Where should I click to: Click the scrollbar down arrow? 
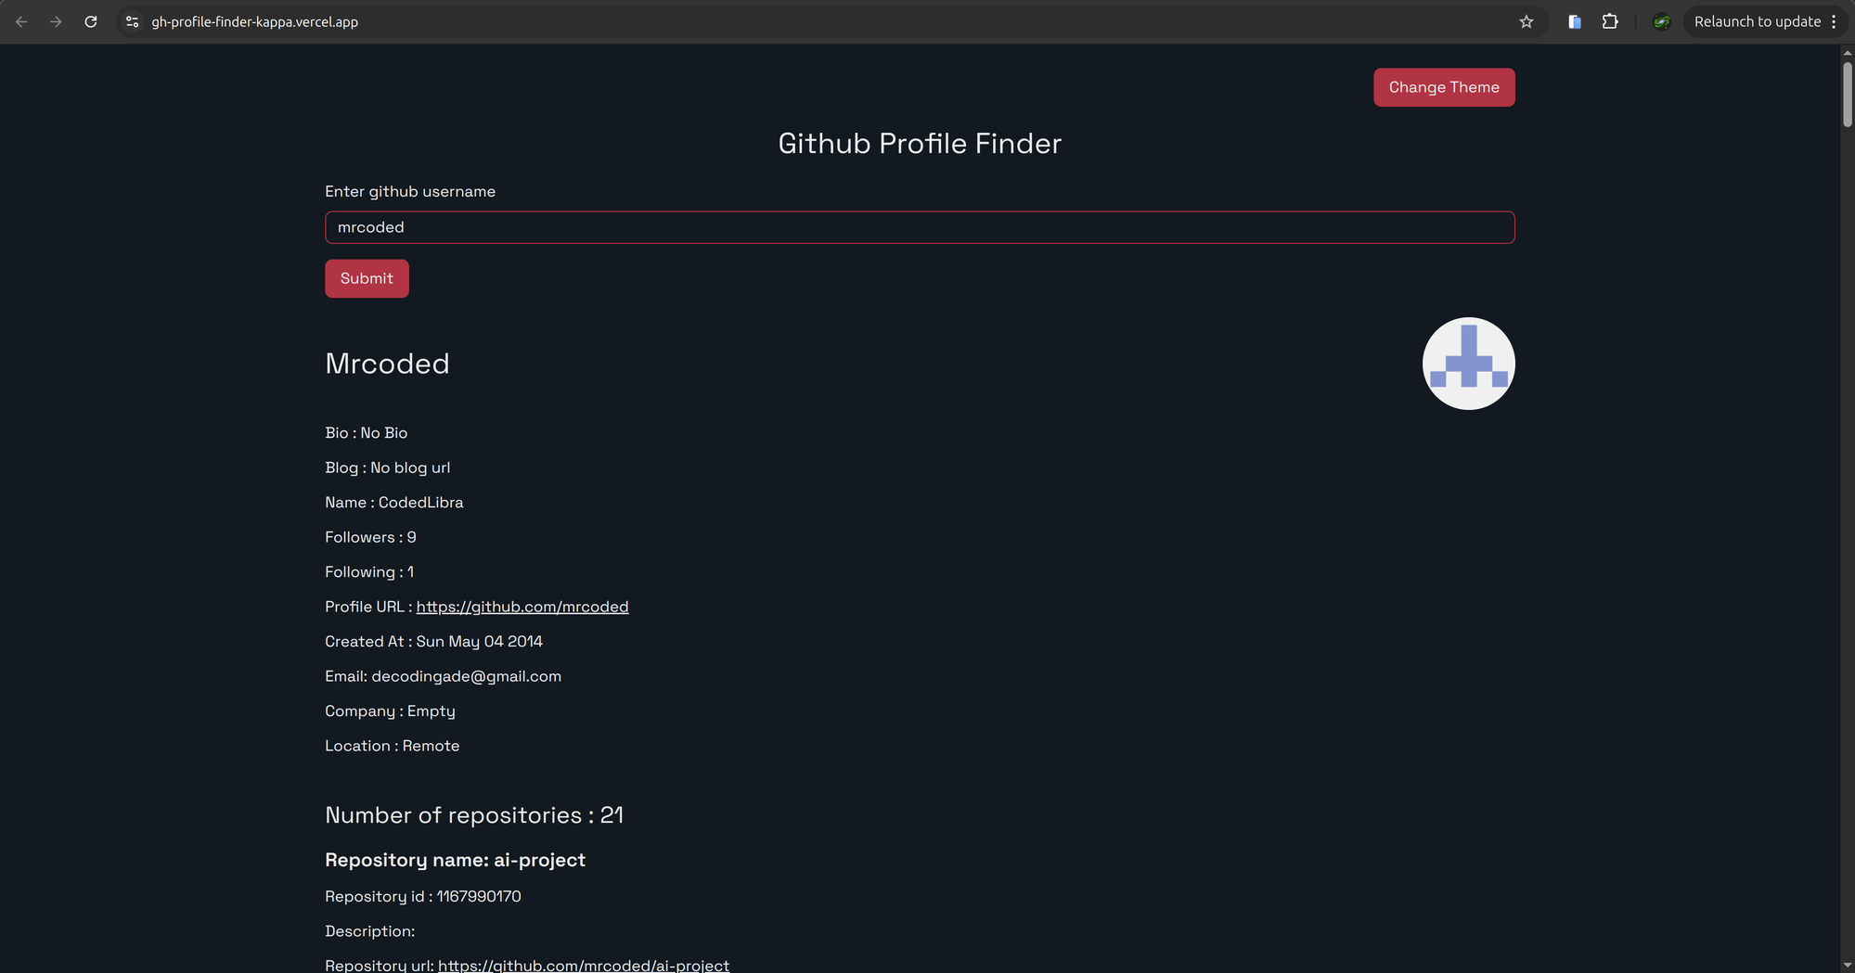pyautogui.click(x=1847, y=966)
